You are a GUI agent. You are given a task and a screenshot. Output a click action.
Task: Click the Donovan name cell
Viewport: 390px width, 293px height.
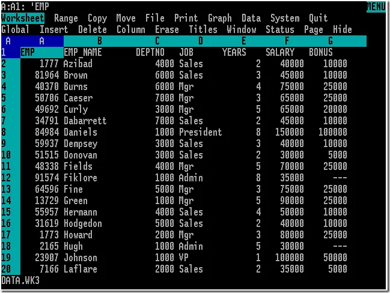[x=81, y=155]
